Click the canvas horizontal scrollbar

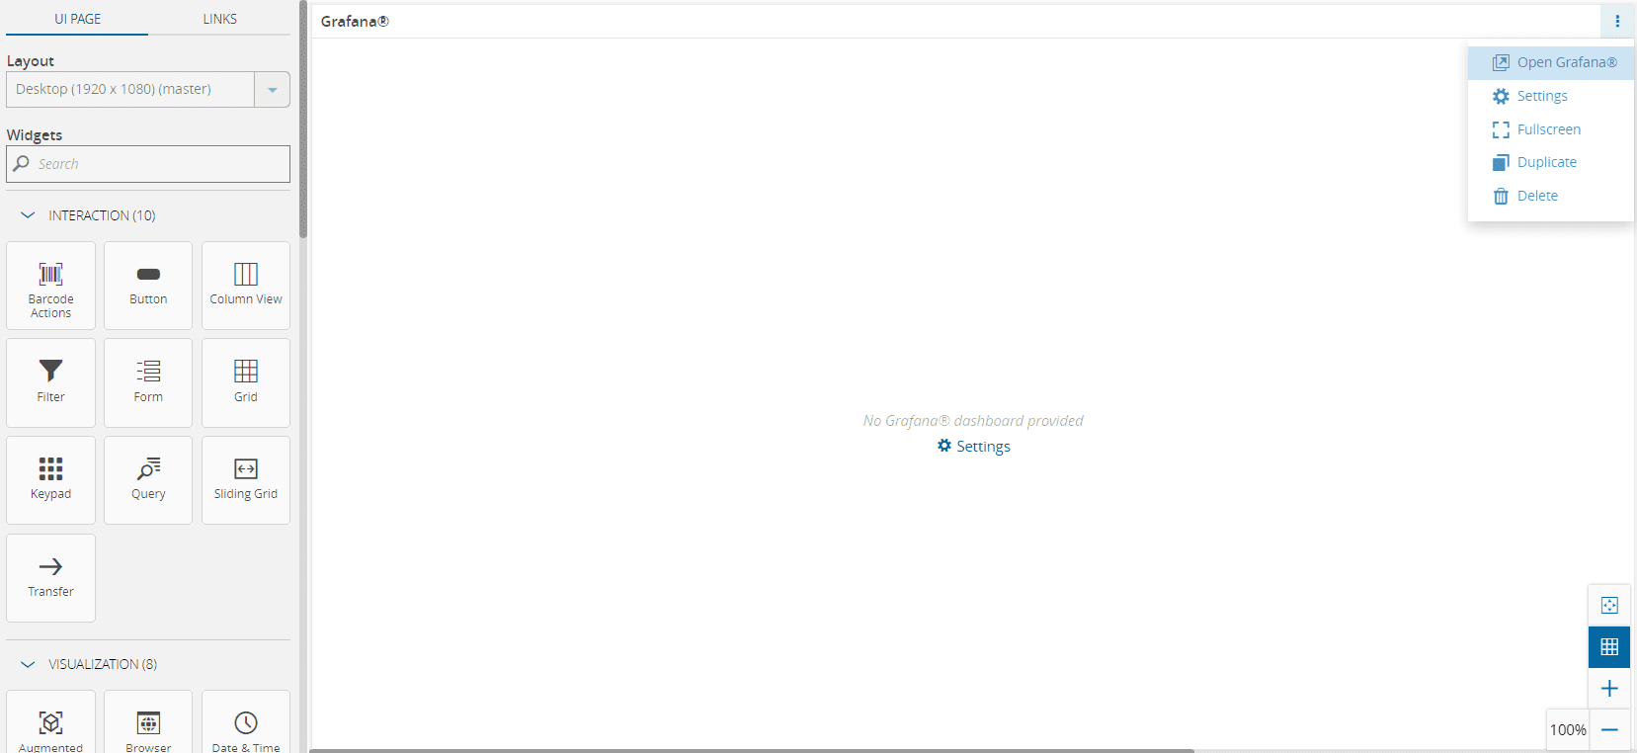752,751
